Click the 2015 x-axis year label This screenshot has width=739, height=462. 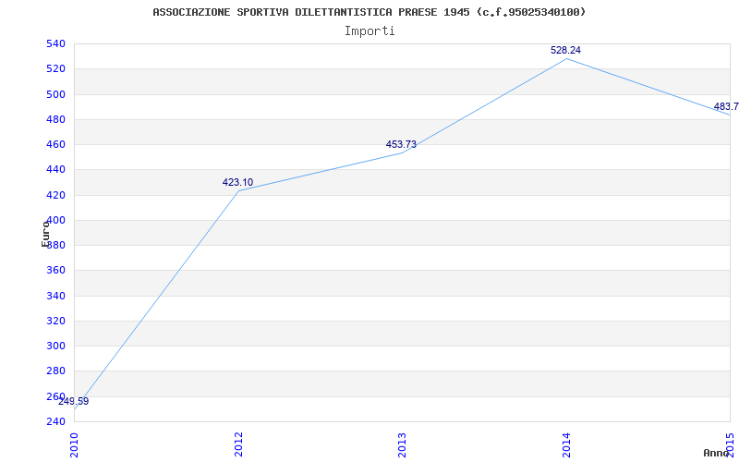[731, 444]
